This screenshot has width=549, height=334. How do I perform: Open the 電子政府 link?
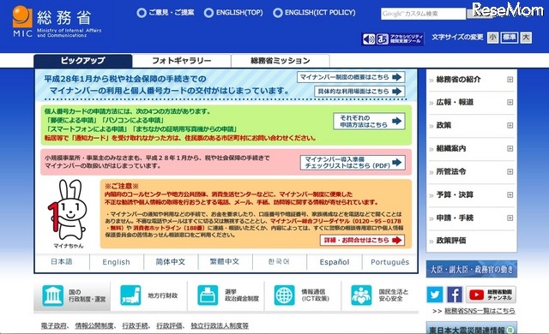pyautogui.click(x=53, y=326)
